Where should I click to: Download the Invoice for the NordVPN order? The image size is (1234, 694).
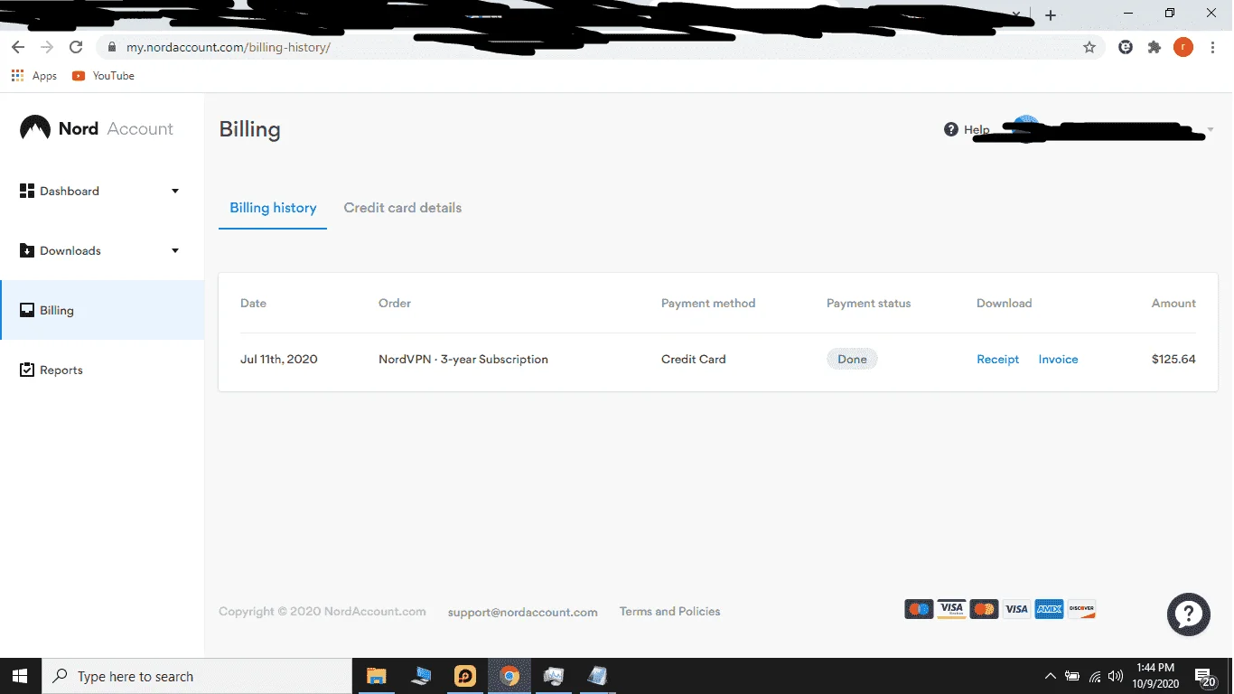1058,359
